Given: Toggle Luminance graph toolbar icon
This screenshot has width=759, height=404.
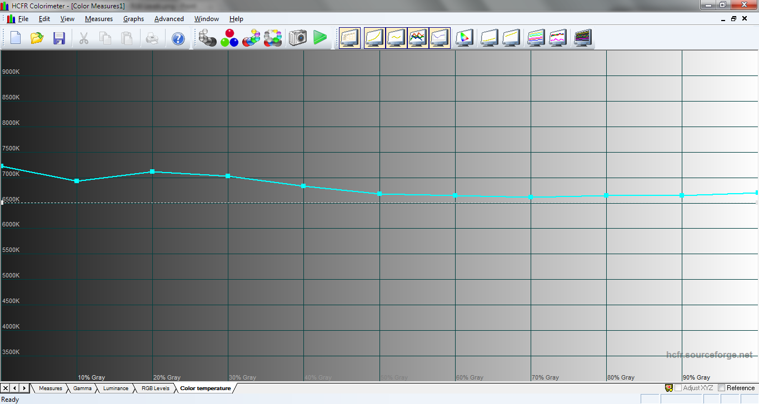Looking at the screenshot, I should coord(396,38).
